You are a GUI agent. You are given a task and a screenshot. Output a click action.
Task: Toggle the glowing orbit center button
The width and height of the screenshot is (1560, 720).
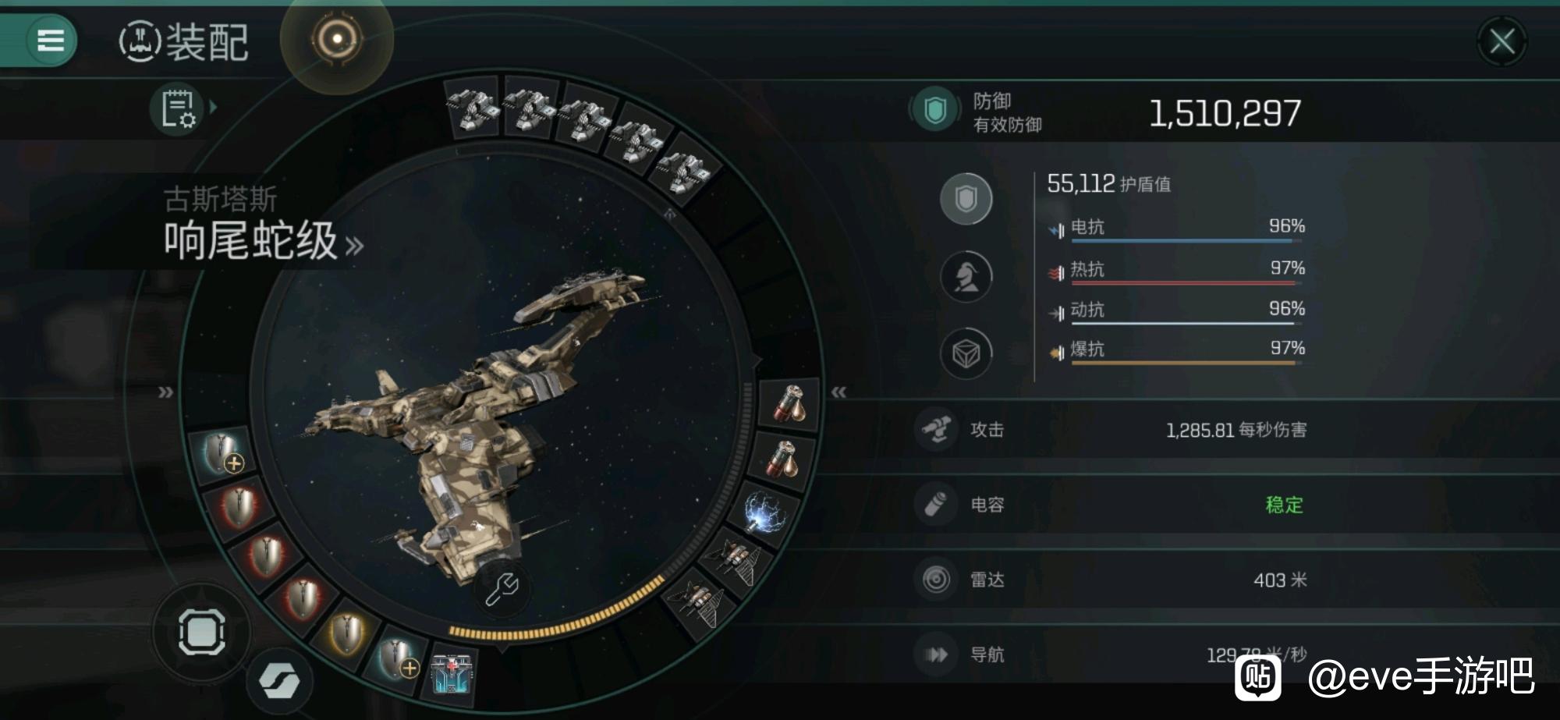[x=337, y=39]
